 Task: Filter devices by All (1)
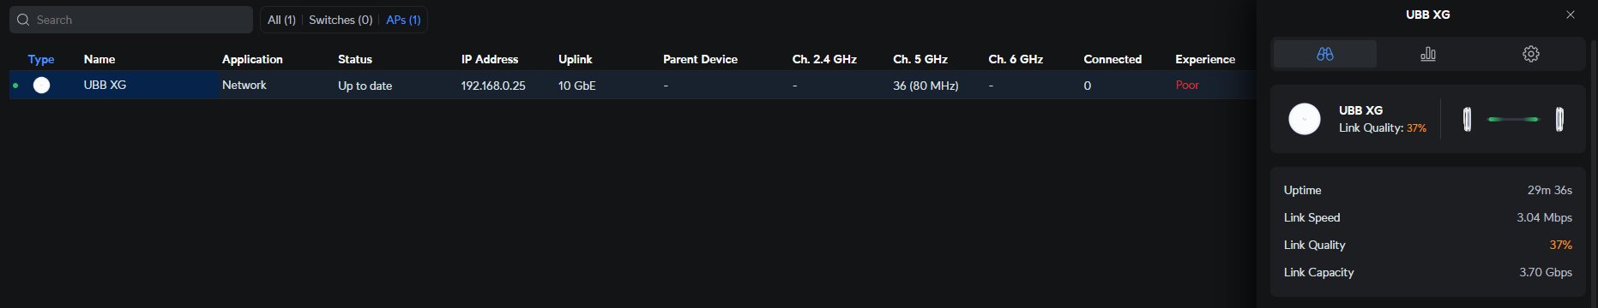point(281,20)
